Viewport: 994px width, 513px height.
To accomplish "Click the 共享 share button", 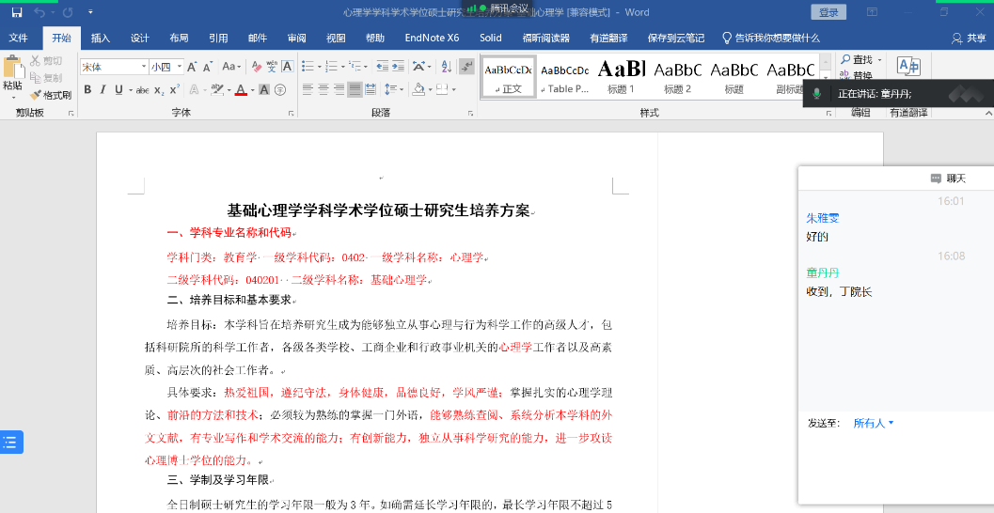I will [970, 39].
